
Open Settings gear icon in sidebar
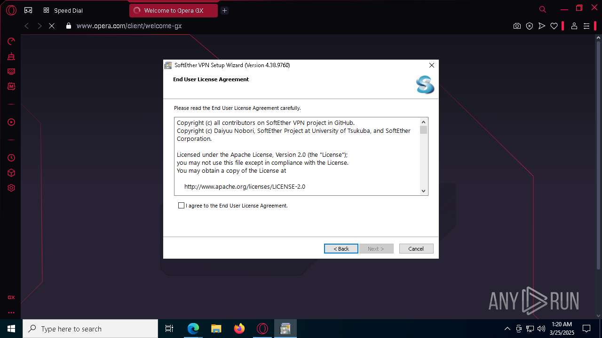11,188
